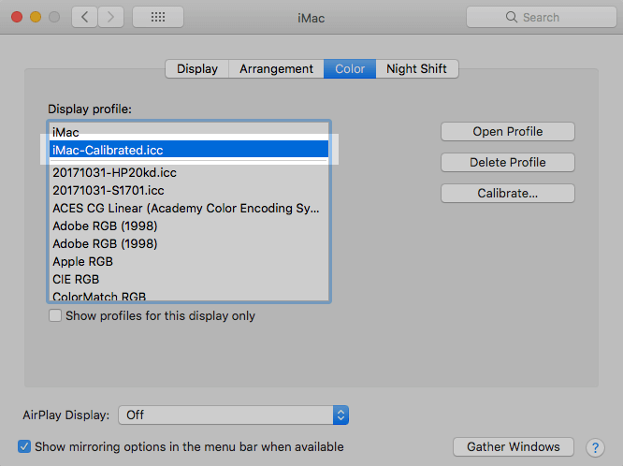Click the yellow minimize window button

(x=36, y=17)
